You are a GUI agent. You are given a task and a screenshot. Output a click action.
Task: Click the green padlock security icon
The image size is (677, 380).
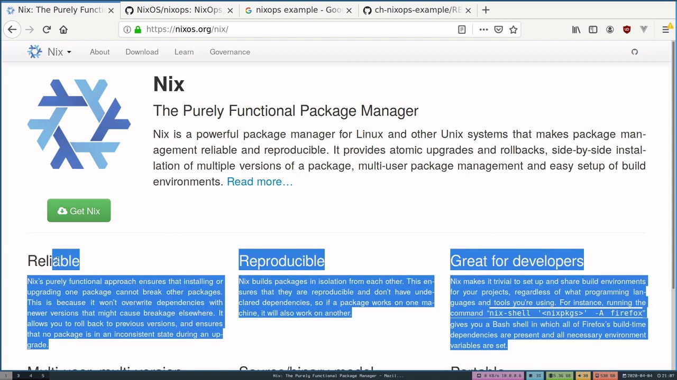pos(138,30)
